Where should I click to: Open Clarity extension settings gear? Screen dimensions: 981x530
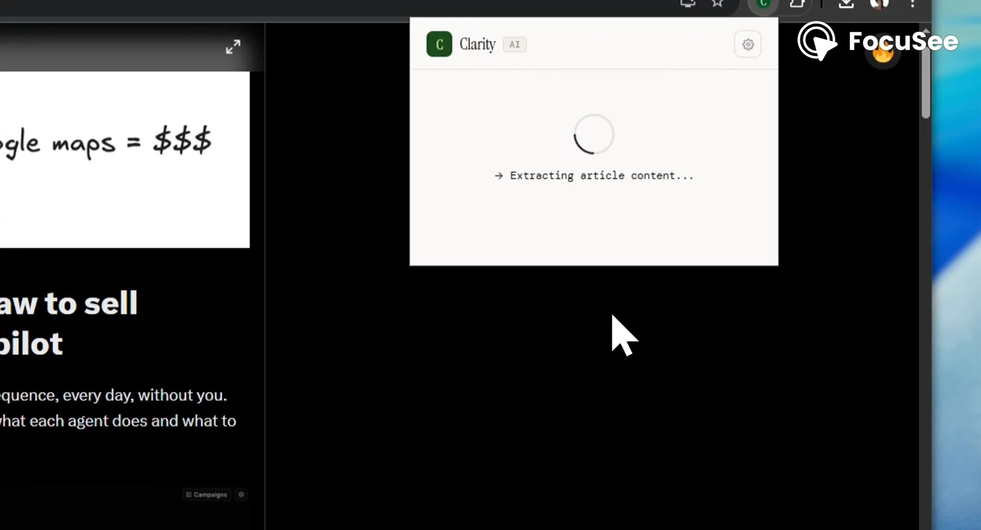[x=748, y=44]
